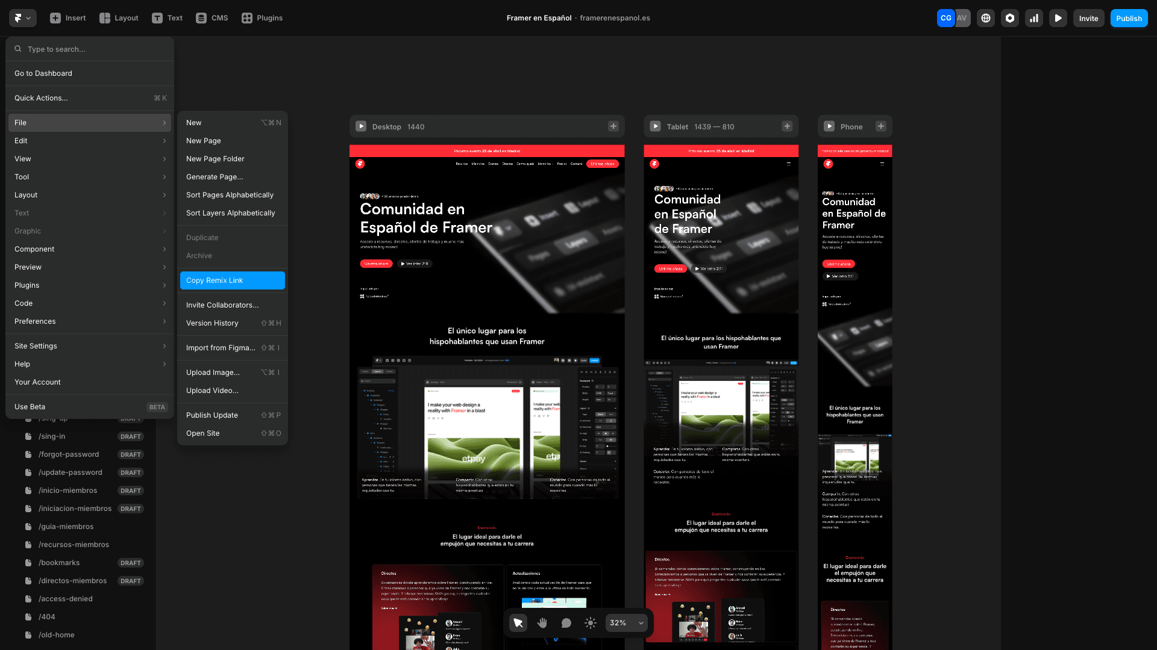Screen dimensions: 1157x650
Task: Select the hand pan tool
Action: tap(542, 623)
